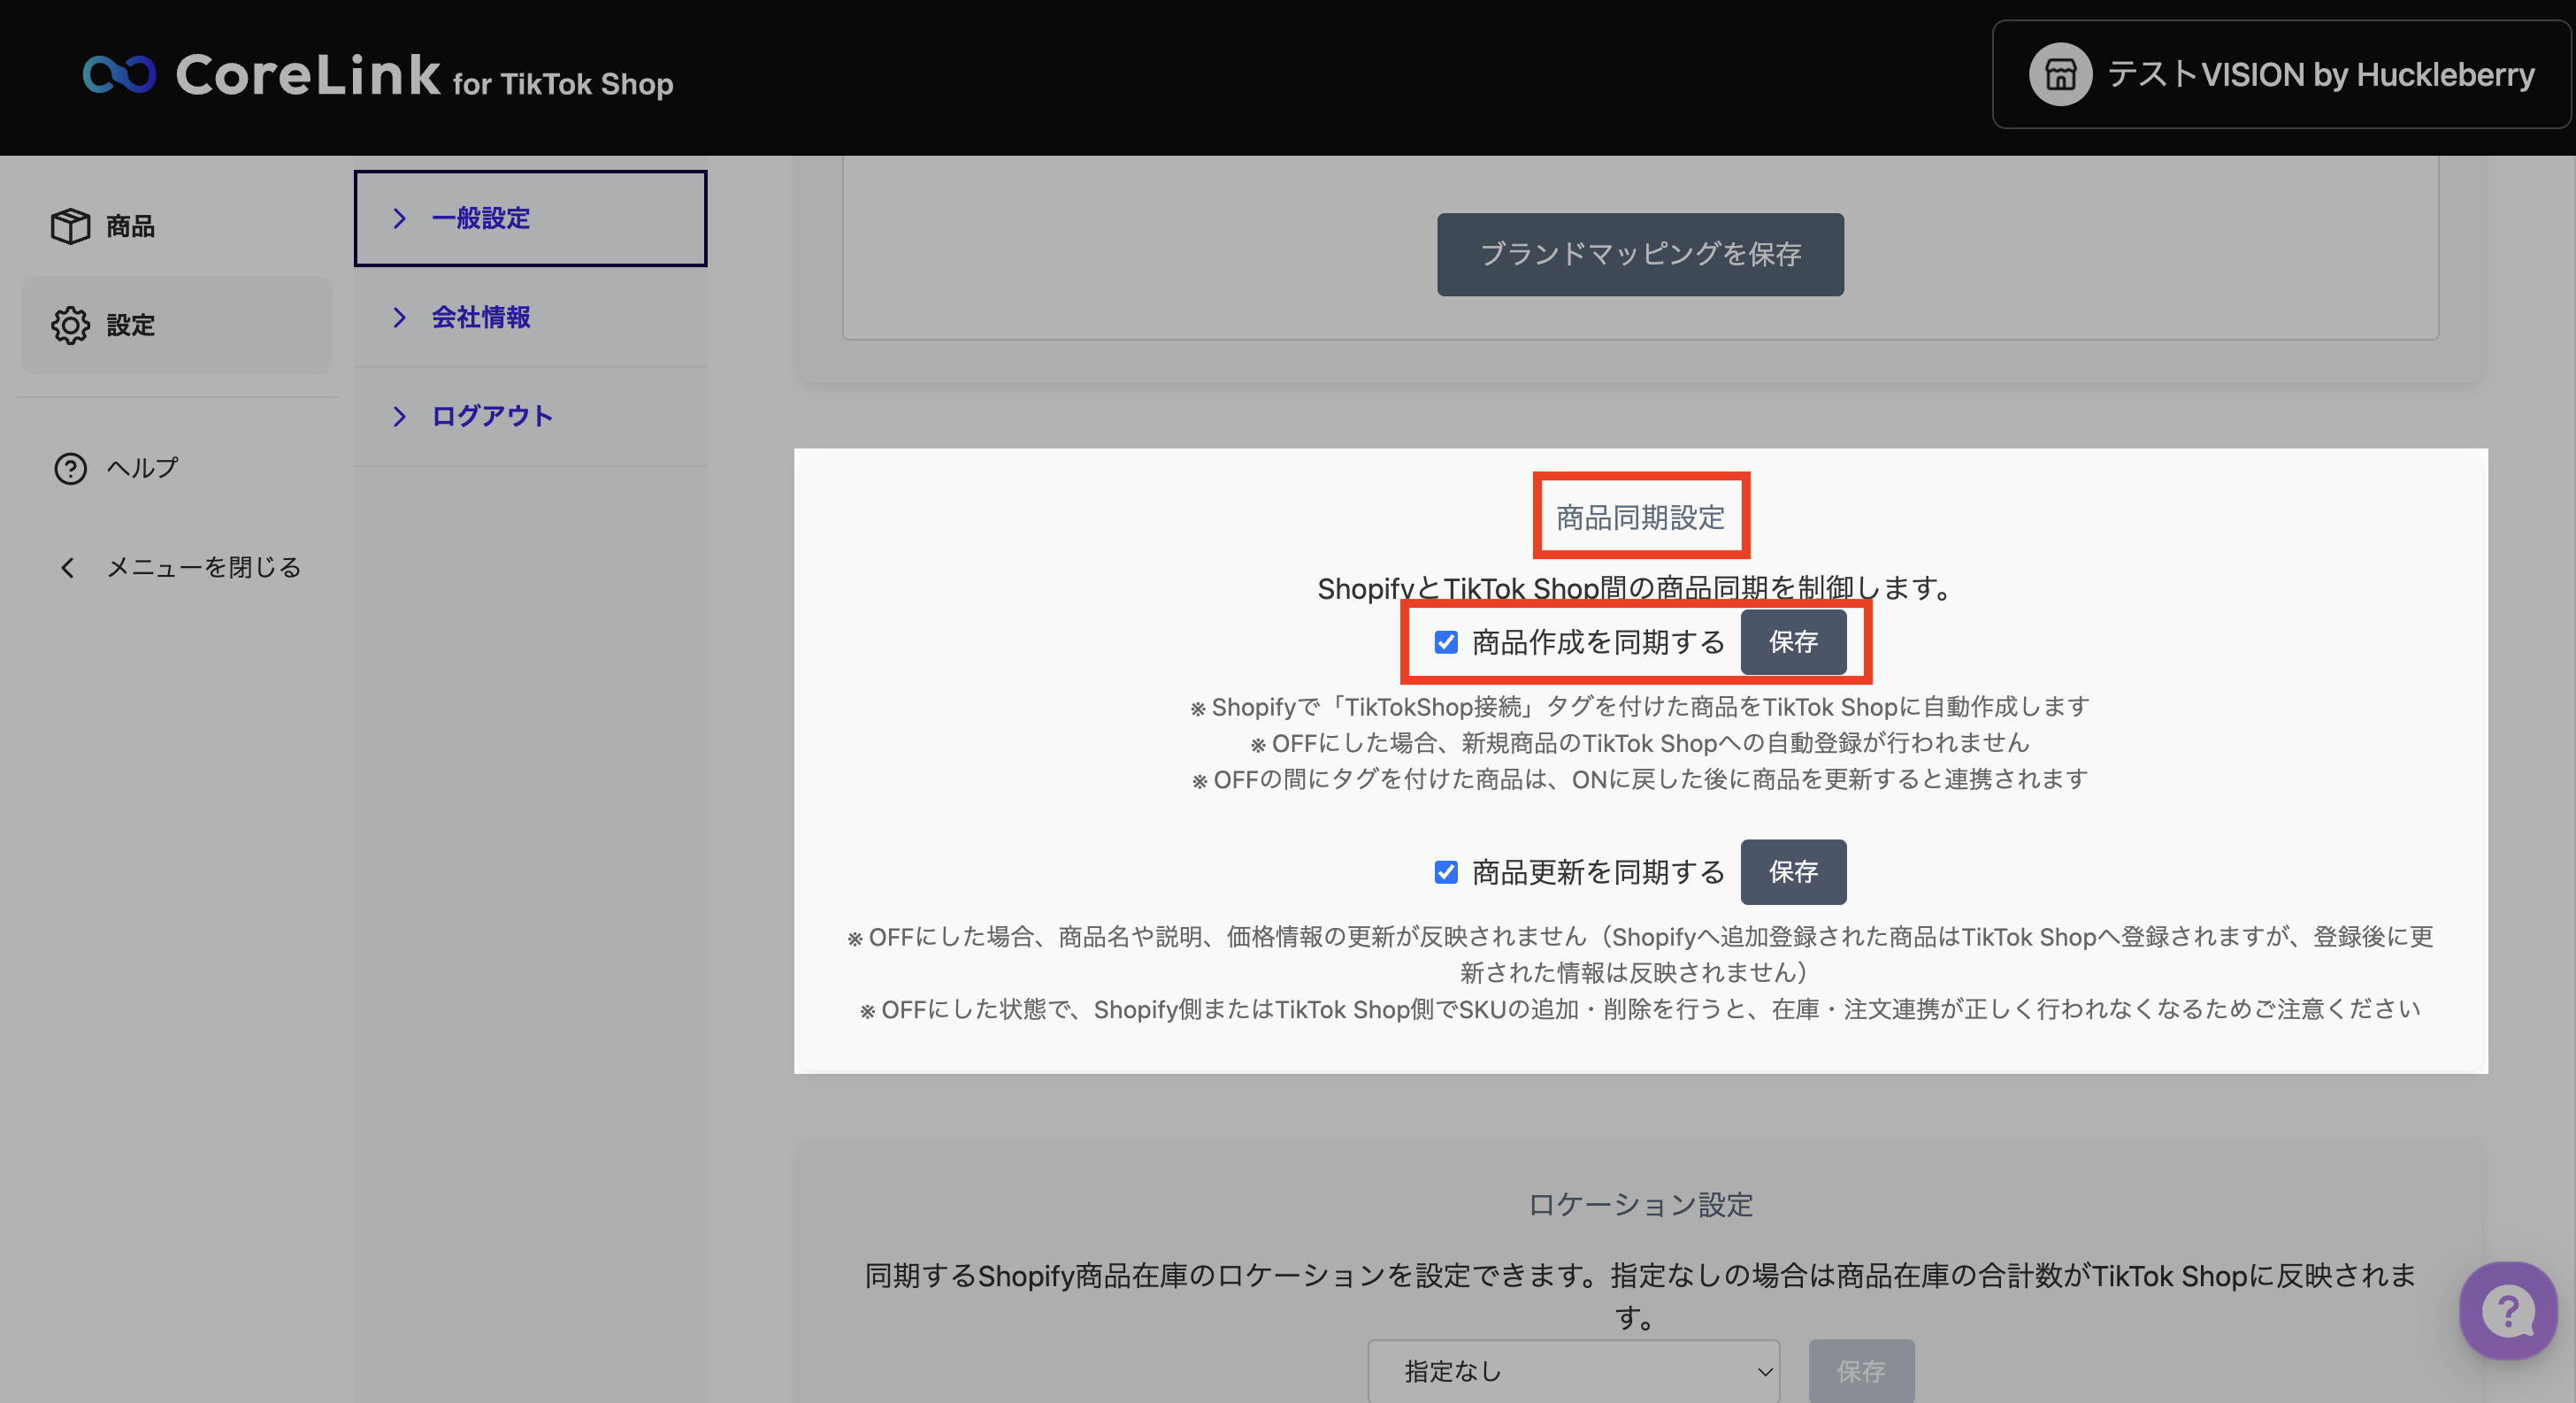Open the 指定なし location dropdown

pyautogui.click(x=1572, y=1371)
